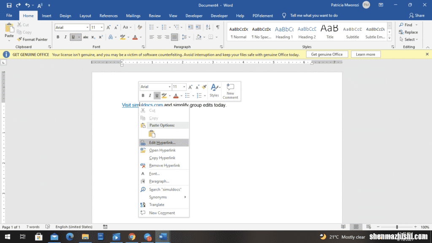The width and height of the screenshot is (432, 243).
Task: Click the Undo arrow in title bar
Action: (x=27, y=5)
